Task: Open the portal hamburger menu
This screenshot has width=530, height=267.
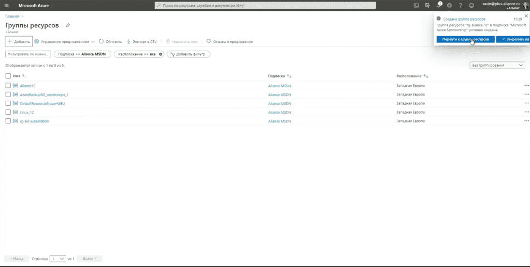Action: coord(6,5)
